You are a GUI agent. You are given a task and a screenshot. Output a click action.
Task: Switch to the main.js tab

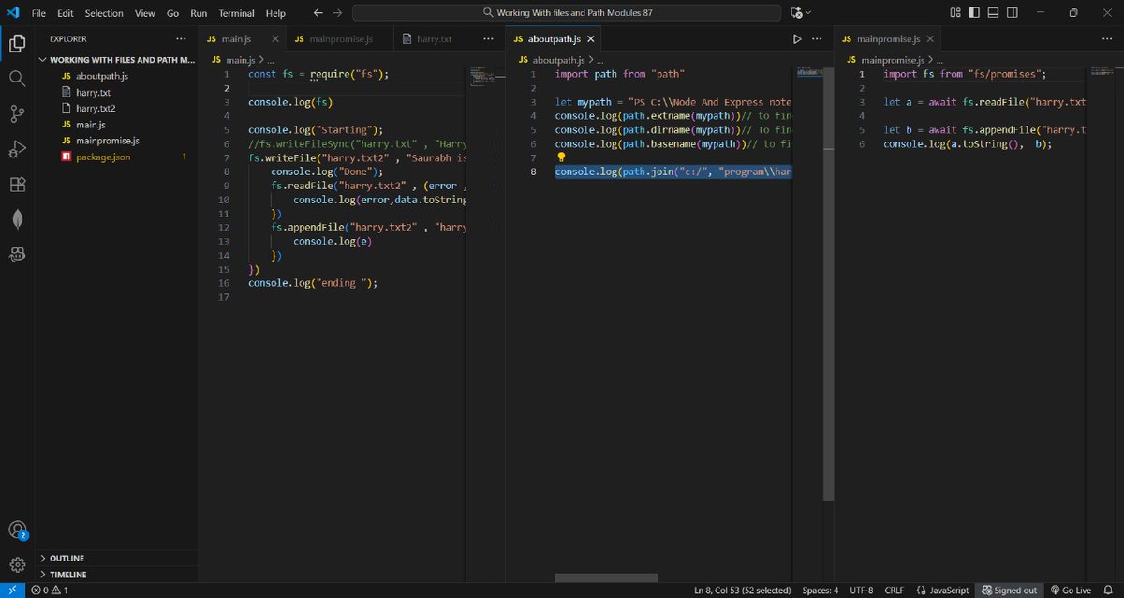coord(242,39)
